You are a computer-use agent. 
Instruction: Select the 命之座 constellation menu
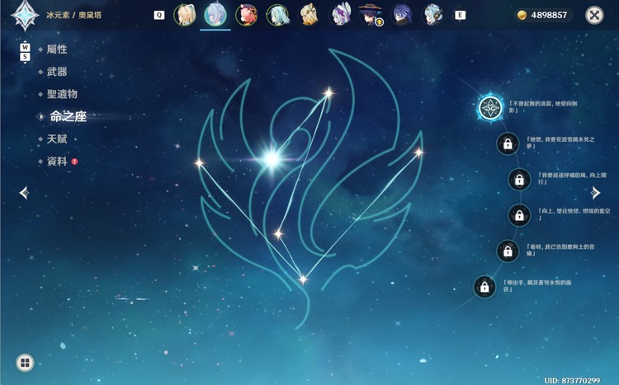[68, 116]
